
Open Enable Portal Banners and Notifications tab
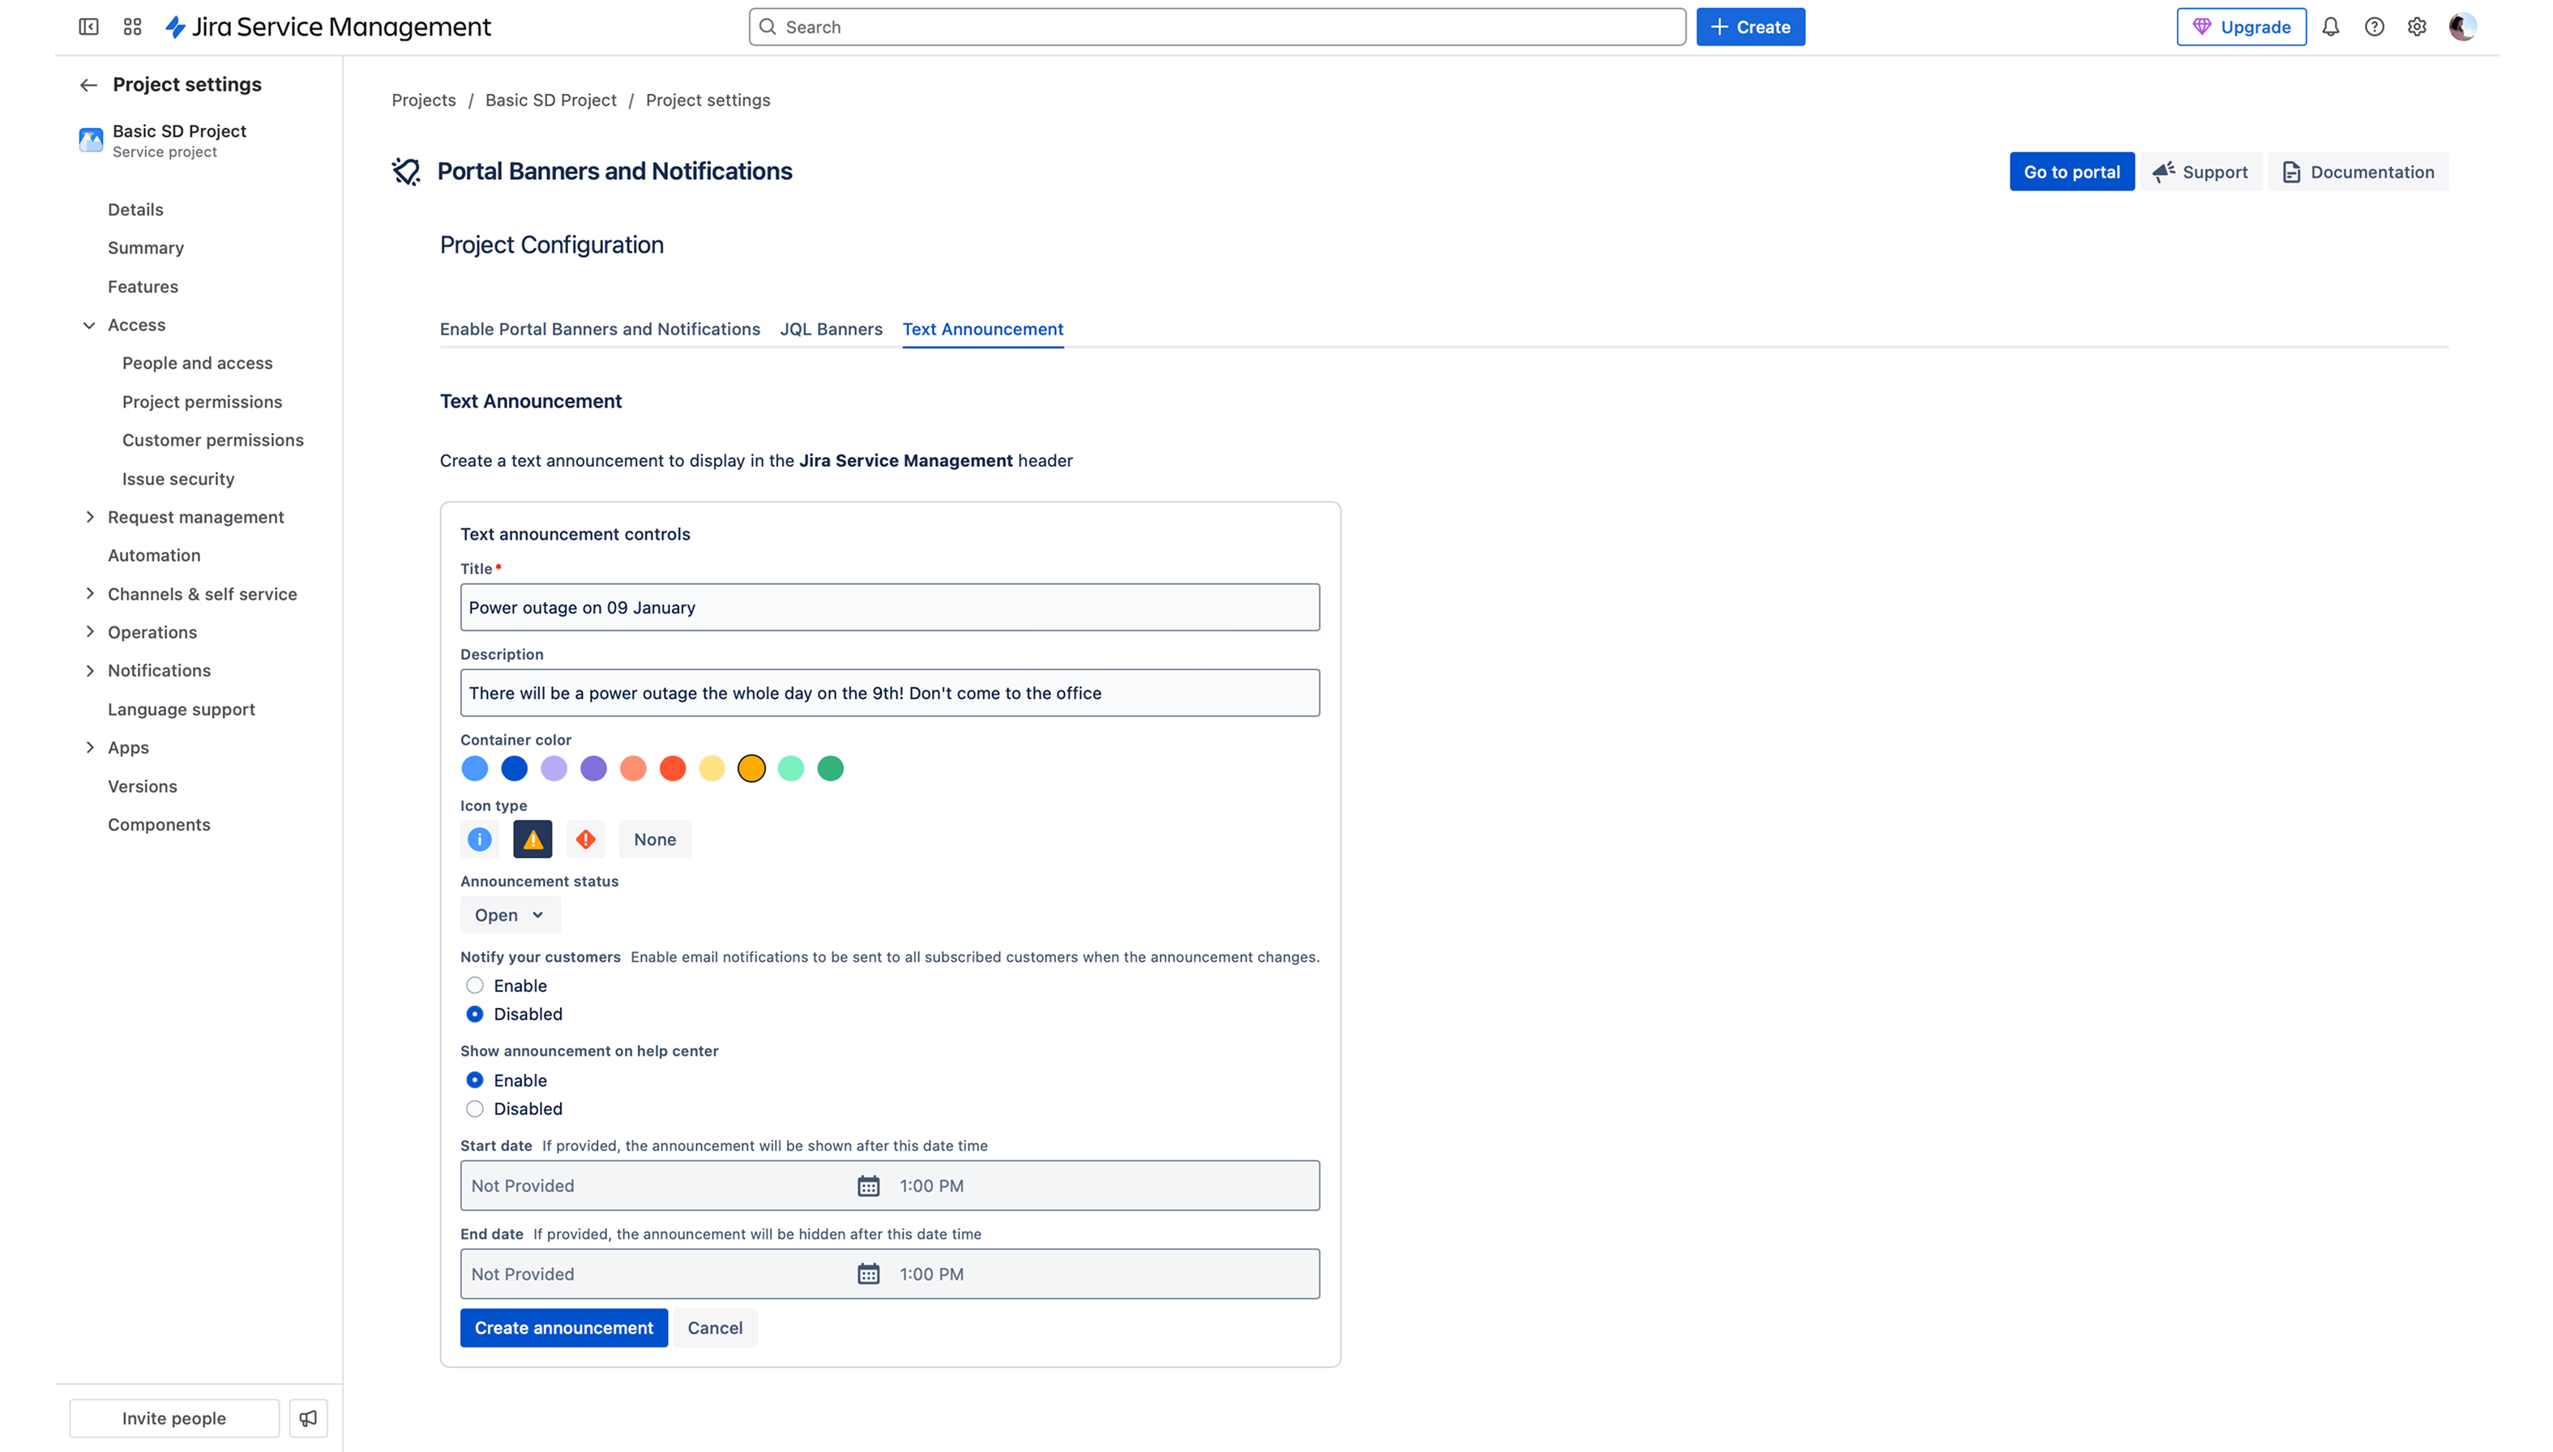pyautogui.click(x=600, y=329)
